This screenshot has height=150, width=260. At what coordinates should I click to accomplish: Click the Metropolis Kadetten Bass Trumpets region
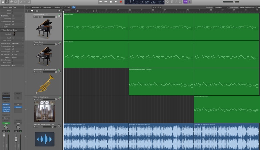(194, 82)
